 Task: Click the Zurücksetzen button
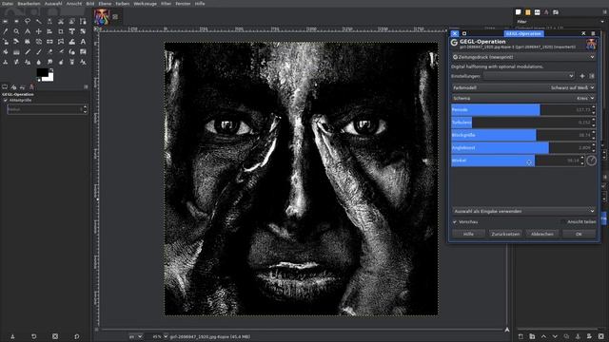(x=505, y=234)
